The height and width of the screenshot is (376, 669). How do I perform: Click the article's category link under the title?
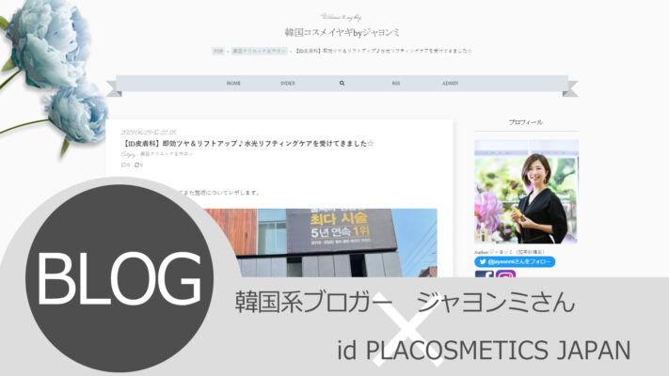pos(167,154)
